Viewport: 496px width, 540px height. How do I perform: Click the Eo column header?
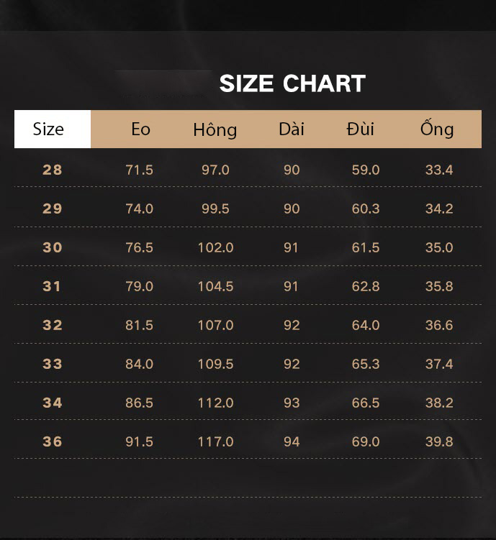pyautogui.click(x=140, y=129)
